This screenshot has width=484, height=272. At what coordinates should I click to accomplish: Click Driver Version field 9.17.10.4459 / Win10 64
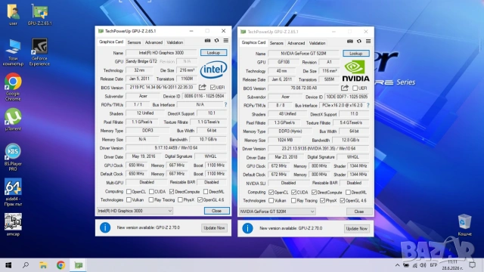point(176,148)
